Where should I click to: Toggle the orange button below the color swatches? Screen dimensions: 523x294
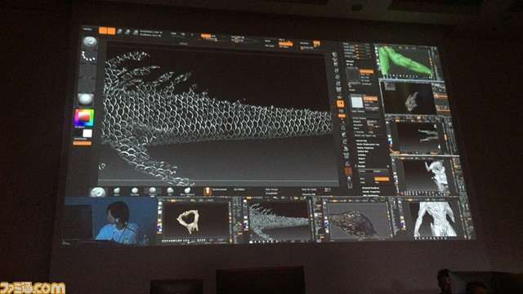click(82, 143)
